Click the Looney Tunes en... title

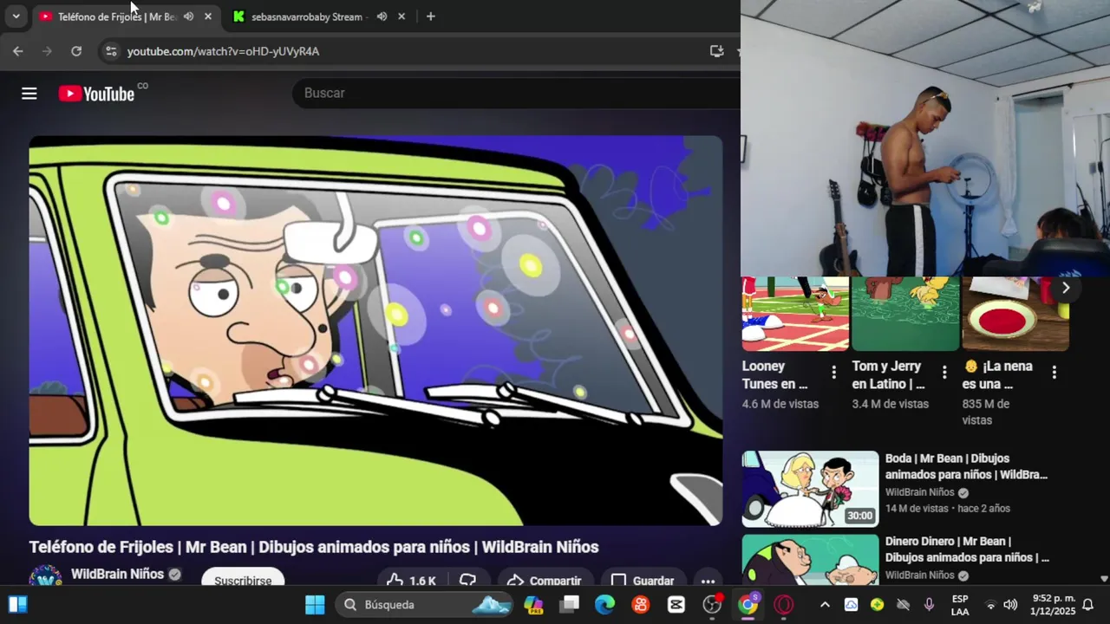point(774,374)
